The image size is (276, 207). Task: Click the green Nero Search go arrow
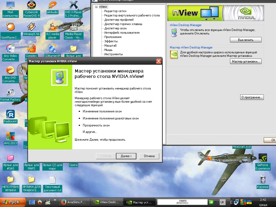point(211,202)
